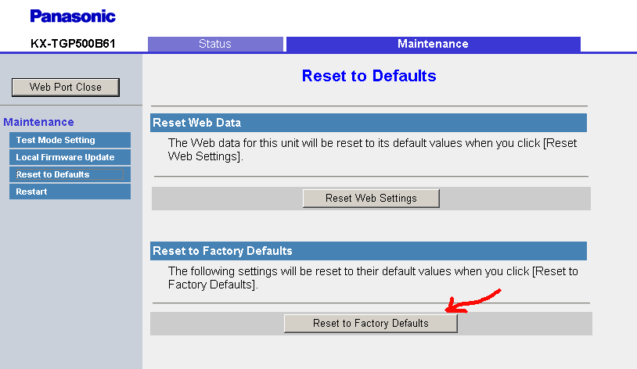Click the Web Port Close button
The image size is (637, 369).
coord(66,88)
